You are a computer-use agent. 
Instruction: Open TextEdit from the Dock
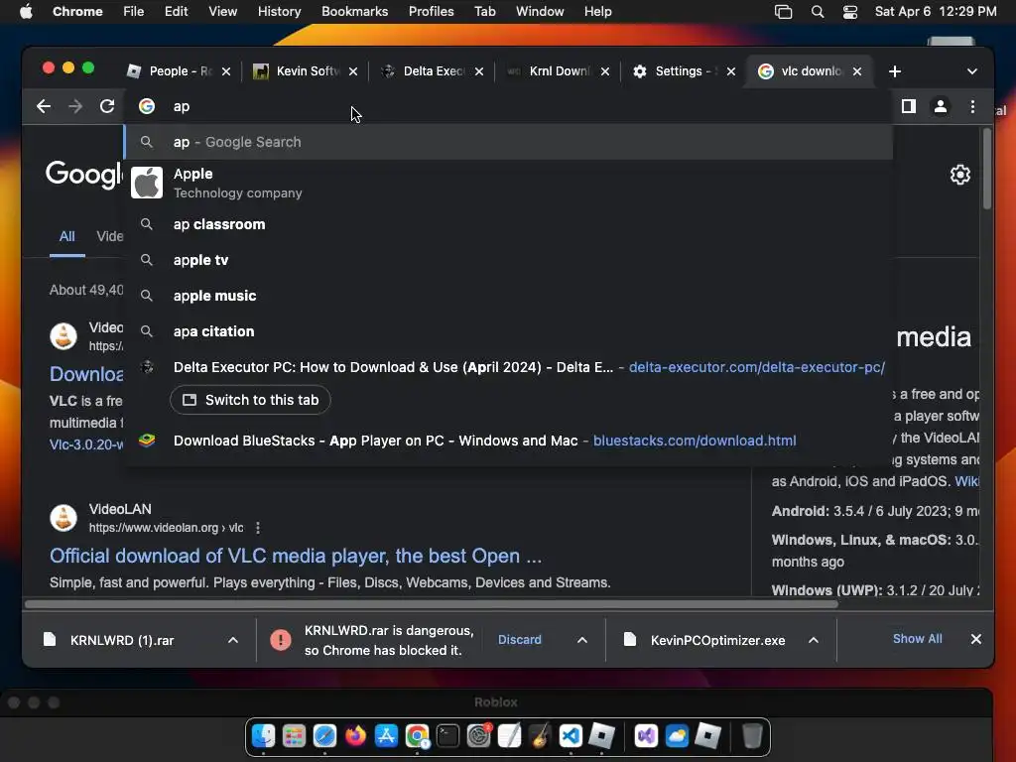(x=509, y=736)
